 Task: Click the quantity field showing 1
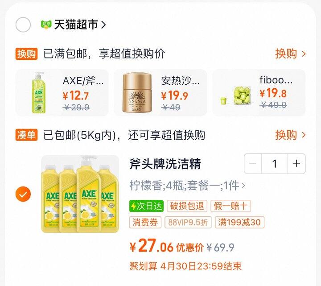275,163
